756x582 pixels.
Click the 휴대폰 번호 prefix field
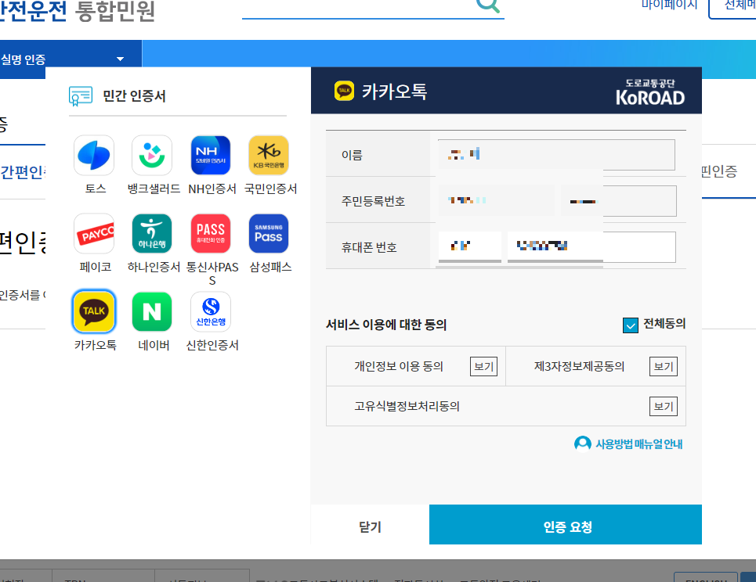coord(470,247)
